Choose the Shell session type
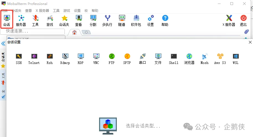The height and width of the screenshot is (137, 253). (174, 59)
